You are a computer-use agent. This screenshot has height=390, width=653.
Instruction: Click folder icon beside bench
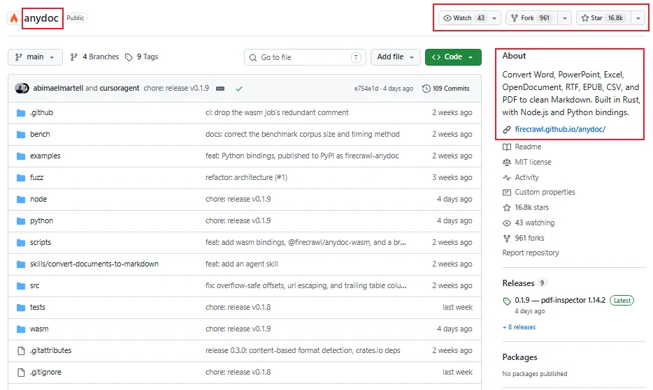pos(21,134)
